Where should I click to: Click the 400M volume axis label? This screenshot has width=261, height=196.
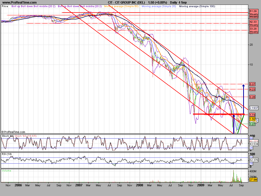(x=253, y=171)
